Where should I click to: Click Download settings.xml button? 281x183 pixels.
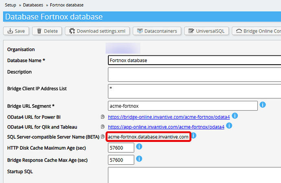click(98, 31)
